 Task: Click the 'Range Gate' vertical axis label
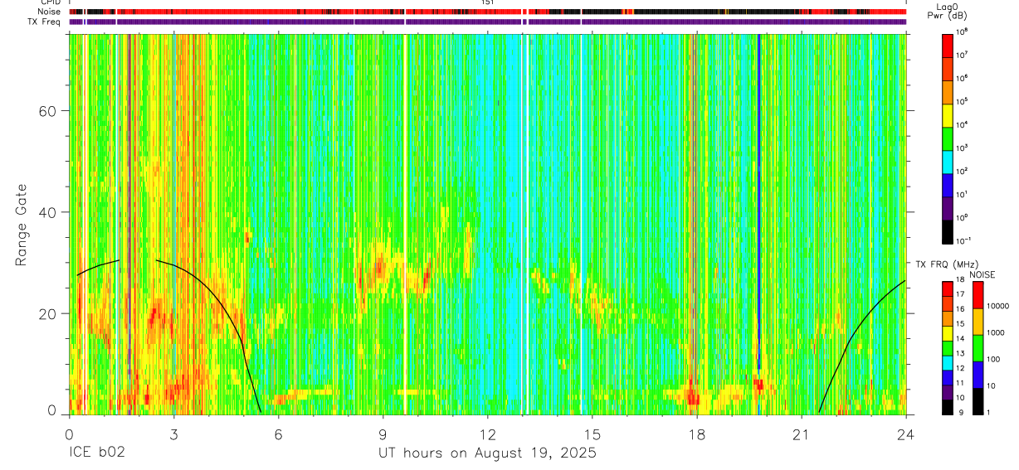pos(21,225)
